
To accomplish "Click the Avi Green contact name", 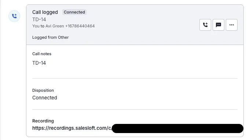I will coord(55,26).
